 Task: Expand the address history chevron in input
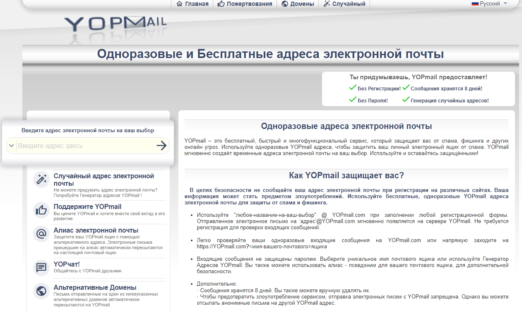[x=11, y=146]
